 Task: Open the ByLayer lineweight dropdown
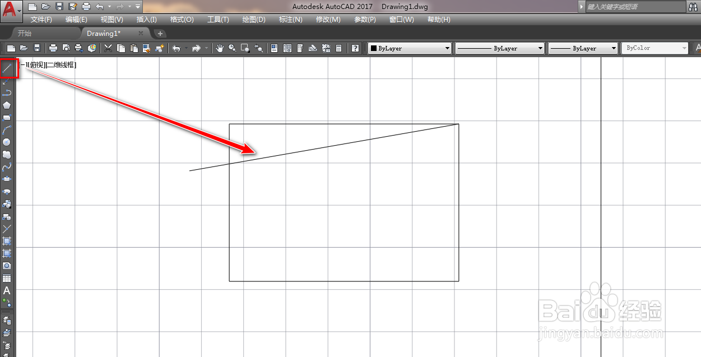click(583, 48)
